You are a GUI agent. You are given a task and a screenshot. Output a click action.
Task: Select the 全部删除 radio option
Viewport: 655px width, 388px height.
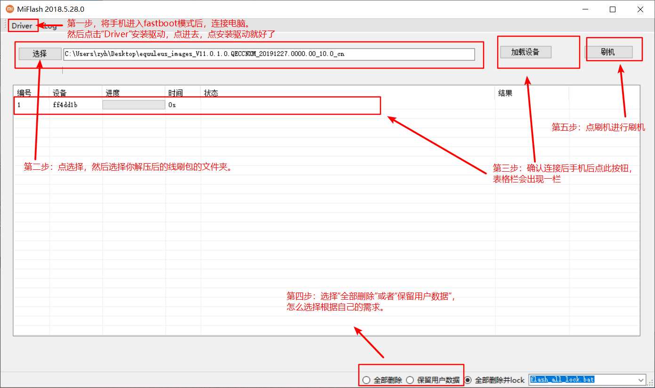click(x=366, y=380)
